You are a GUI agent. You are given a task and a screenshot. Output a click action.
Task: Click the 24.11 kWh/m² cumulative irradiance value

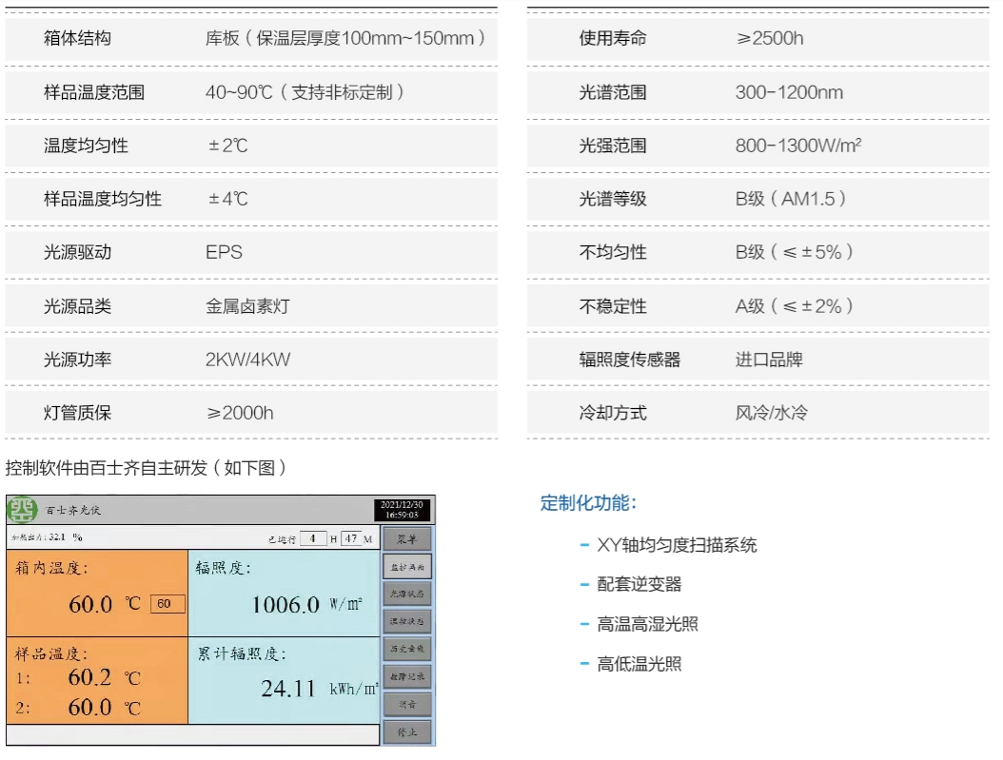coord(288,689)
